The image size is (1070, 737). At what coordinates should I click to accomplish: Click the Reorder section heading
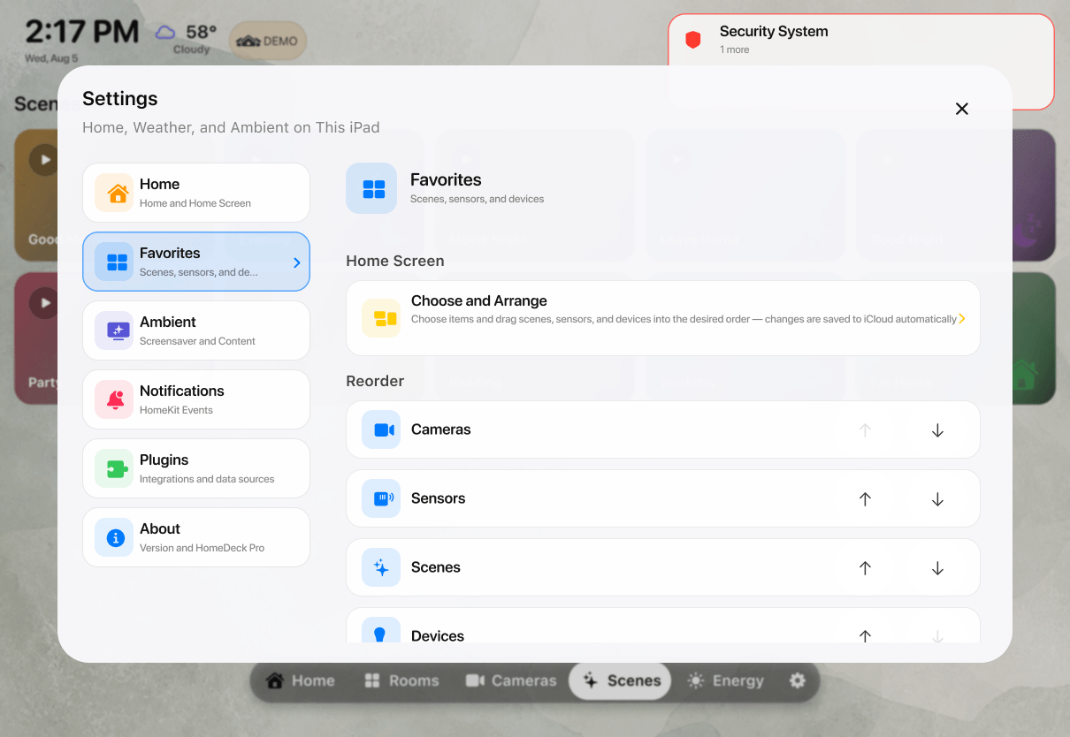[x=375, y=381]
